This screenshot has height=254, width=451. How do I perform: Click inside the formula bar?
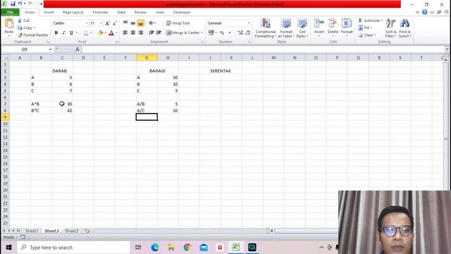click(263, 49)
